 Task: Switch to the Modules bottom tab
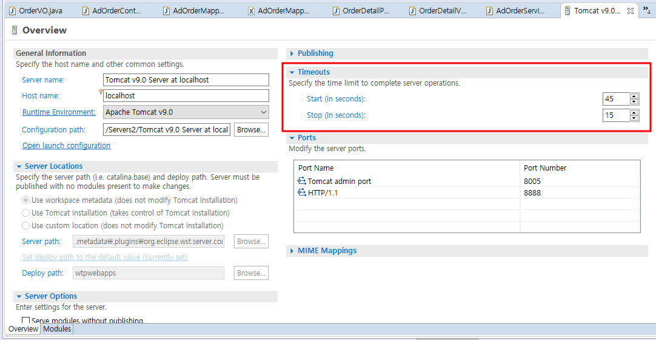point(57,328)
